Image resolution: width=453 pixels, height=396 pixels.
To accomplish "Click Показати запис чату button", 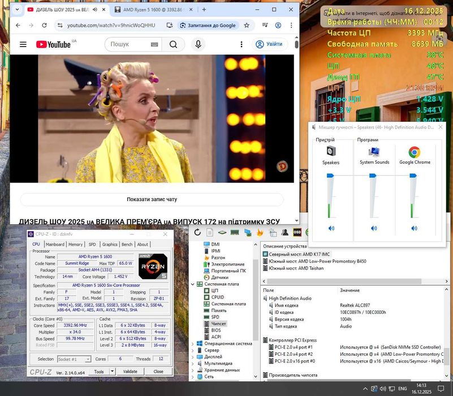I will click(x=152, y=199).
